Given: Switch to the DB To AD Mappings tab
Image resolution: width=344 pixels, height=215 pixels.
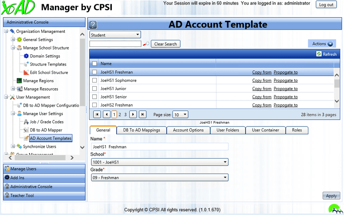Looking at the screenshot, I should pyautogui.click(x=142, y=130).
